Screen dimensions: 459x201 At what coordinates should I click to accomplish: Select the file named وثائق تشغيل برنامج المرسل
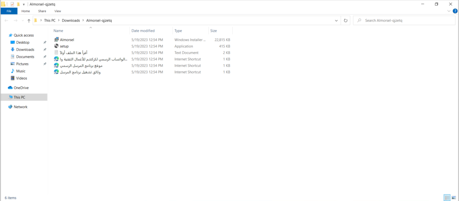(80, 72)
